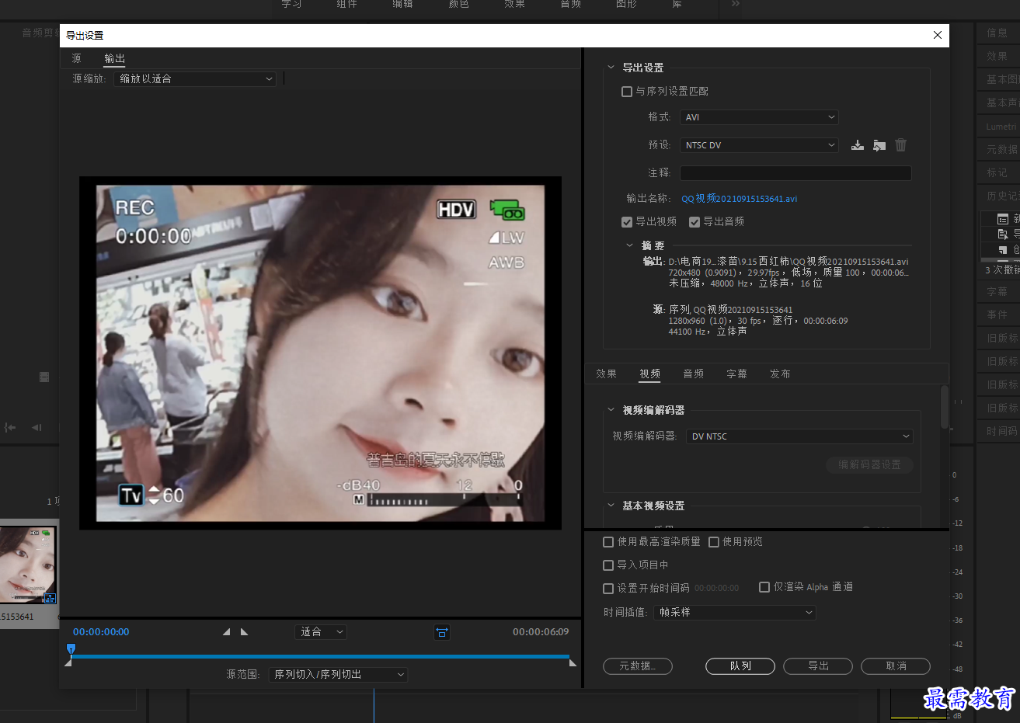Uncheck 导出音频 checkbox
Viewport: 1020px width, 723px height.
695,222
